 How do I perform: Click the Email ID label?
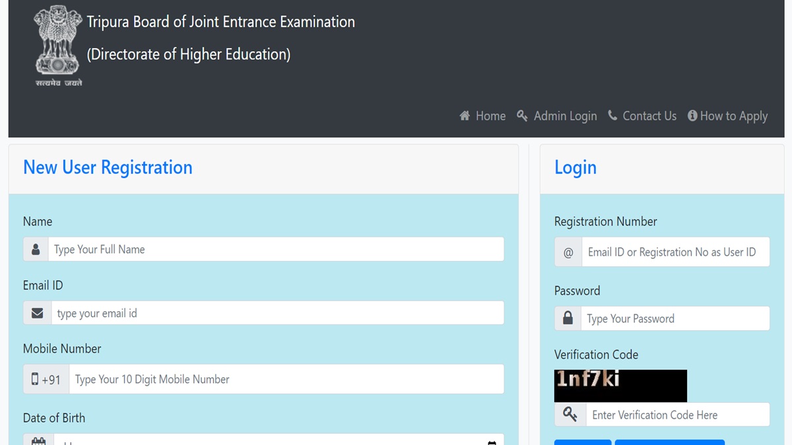coord(43,285)
